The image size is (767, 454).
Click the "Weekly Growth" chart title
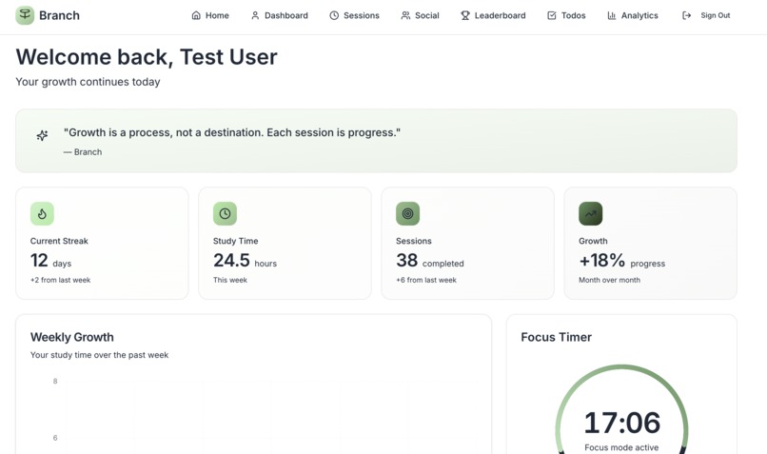tap(72, 337)
